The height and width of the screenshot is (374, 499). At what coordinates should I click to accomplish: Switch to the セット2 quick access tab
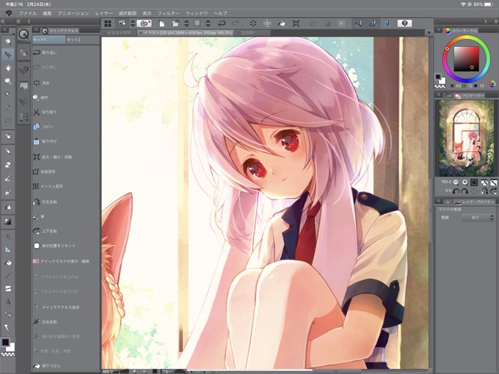coord(82,40)
